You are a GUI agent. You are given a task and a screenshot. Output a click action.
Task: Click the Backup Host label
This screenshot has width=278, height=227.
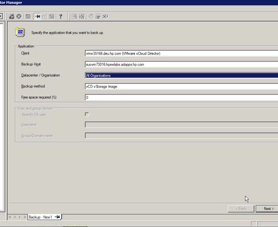(31, 64)
